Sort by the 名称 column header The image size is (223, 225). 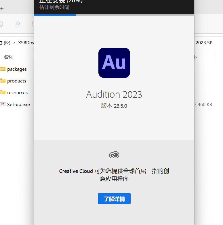click(8, 57)
